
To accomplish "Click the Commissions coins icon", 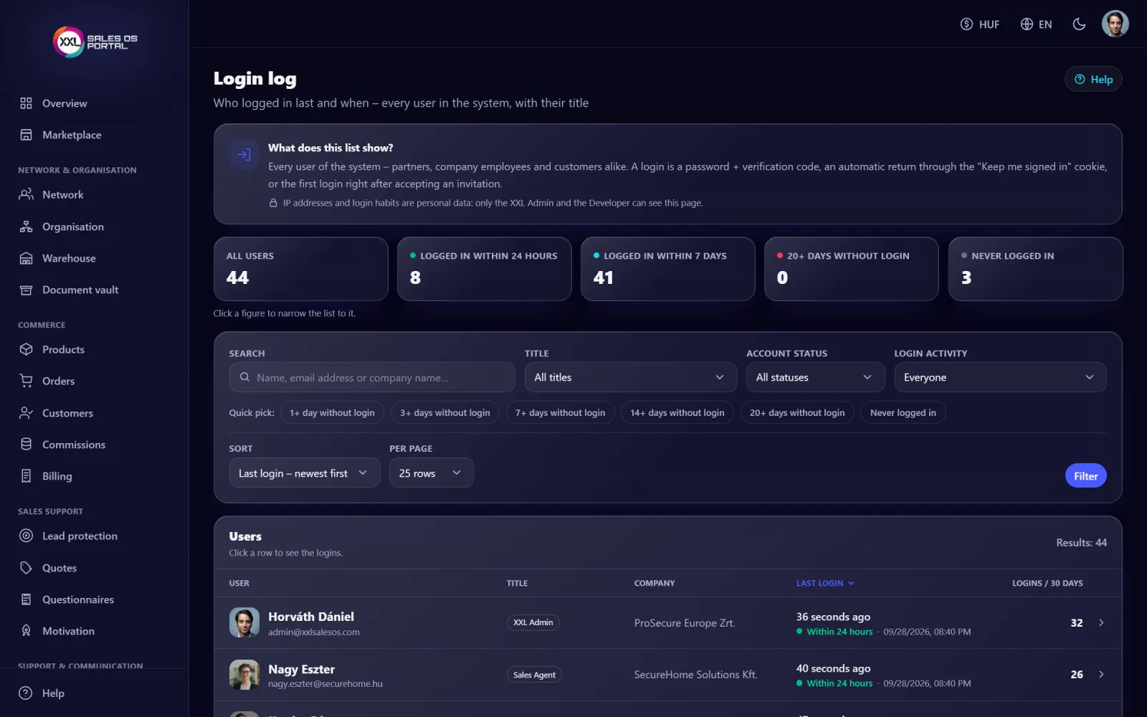I will pos(26,445).
